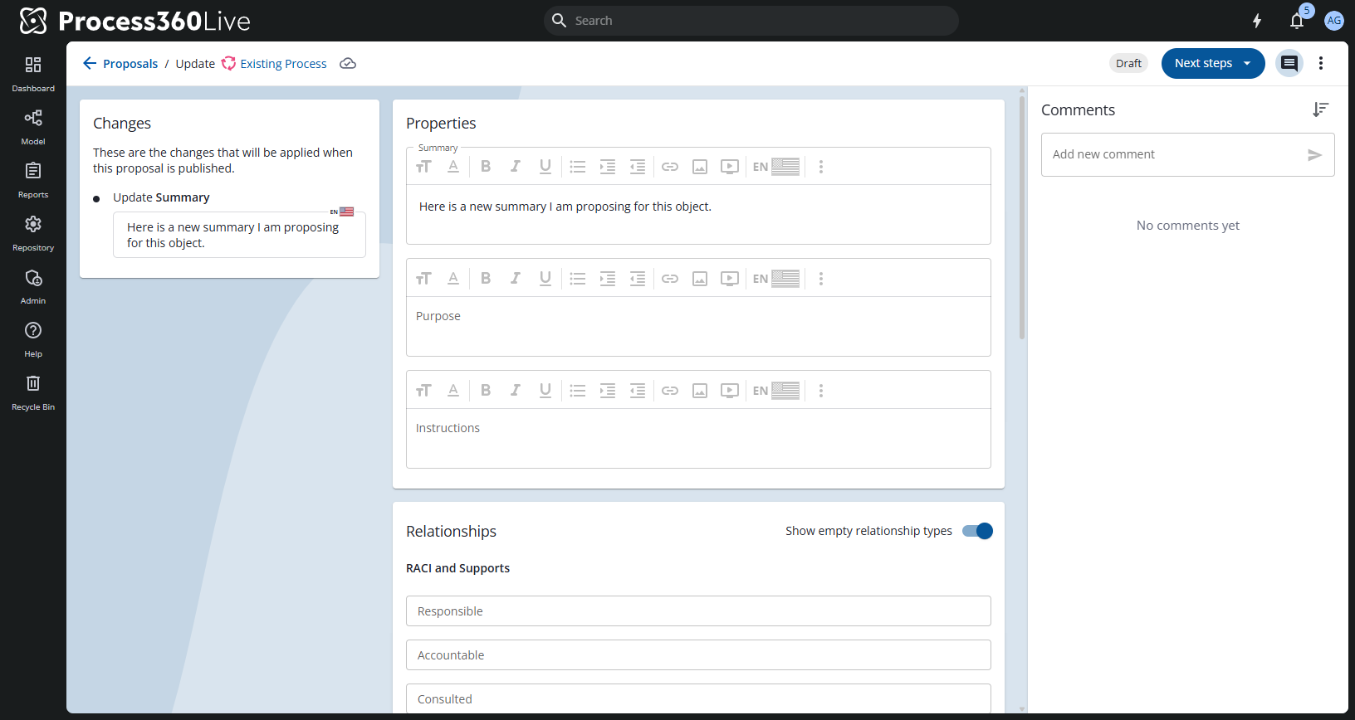
Task: Click the sort comments icon
Action: tap(1320, 109)
